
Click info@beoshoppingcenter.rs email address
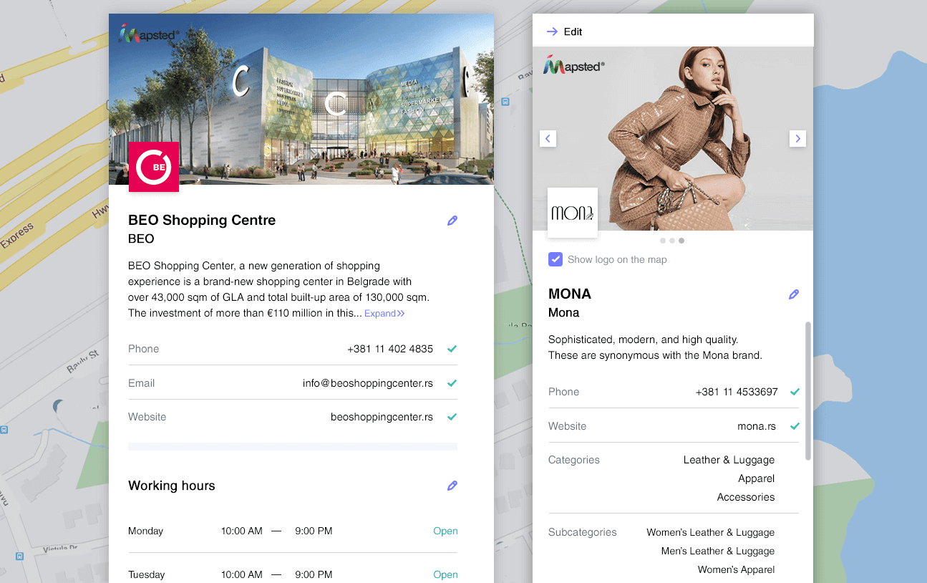tap(368, 383)
